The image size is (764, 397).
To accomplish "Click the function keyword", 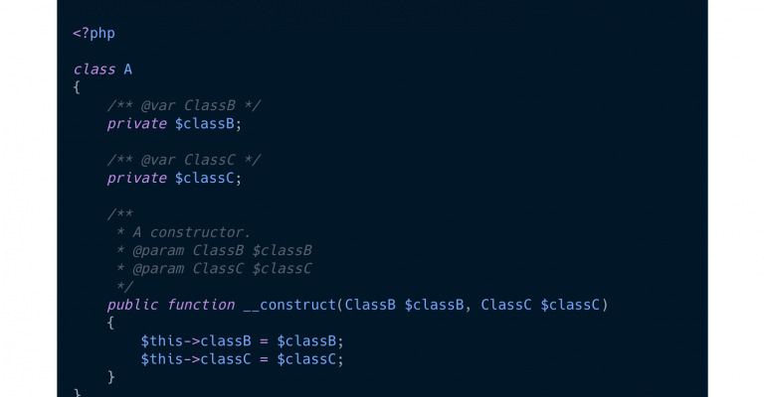I will pyautogui.click(x=201, y=305).
